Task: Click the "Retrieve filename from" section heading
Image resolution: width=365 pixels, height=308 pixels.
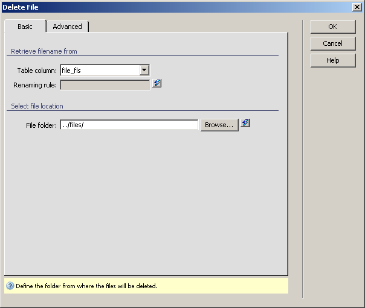Action: (x=44, y=51)
